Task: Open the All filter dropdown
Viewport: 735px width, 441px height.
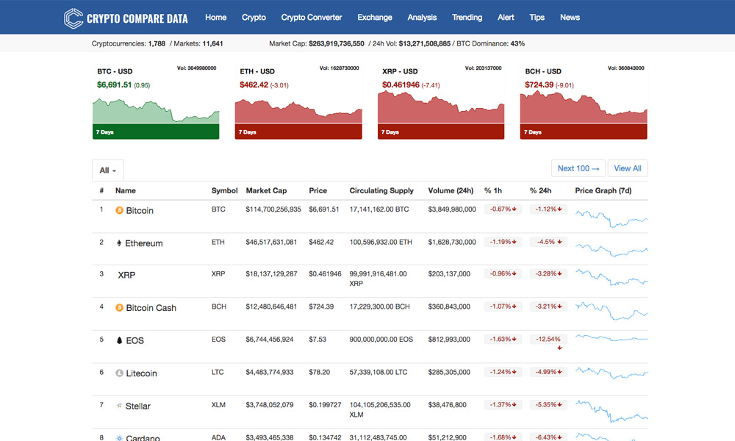Action: 108,170
